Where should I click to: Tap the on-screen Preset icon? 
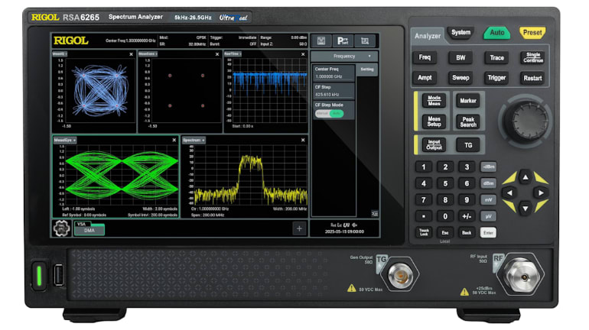(x=343, y=41)
